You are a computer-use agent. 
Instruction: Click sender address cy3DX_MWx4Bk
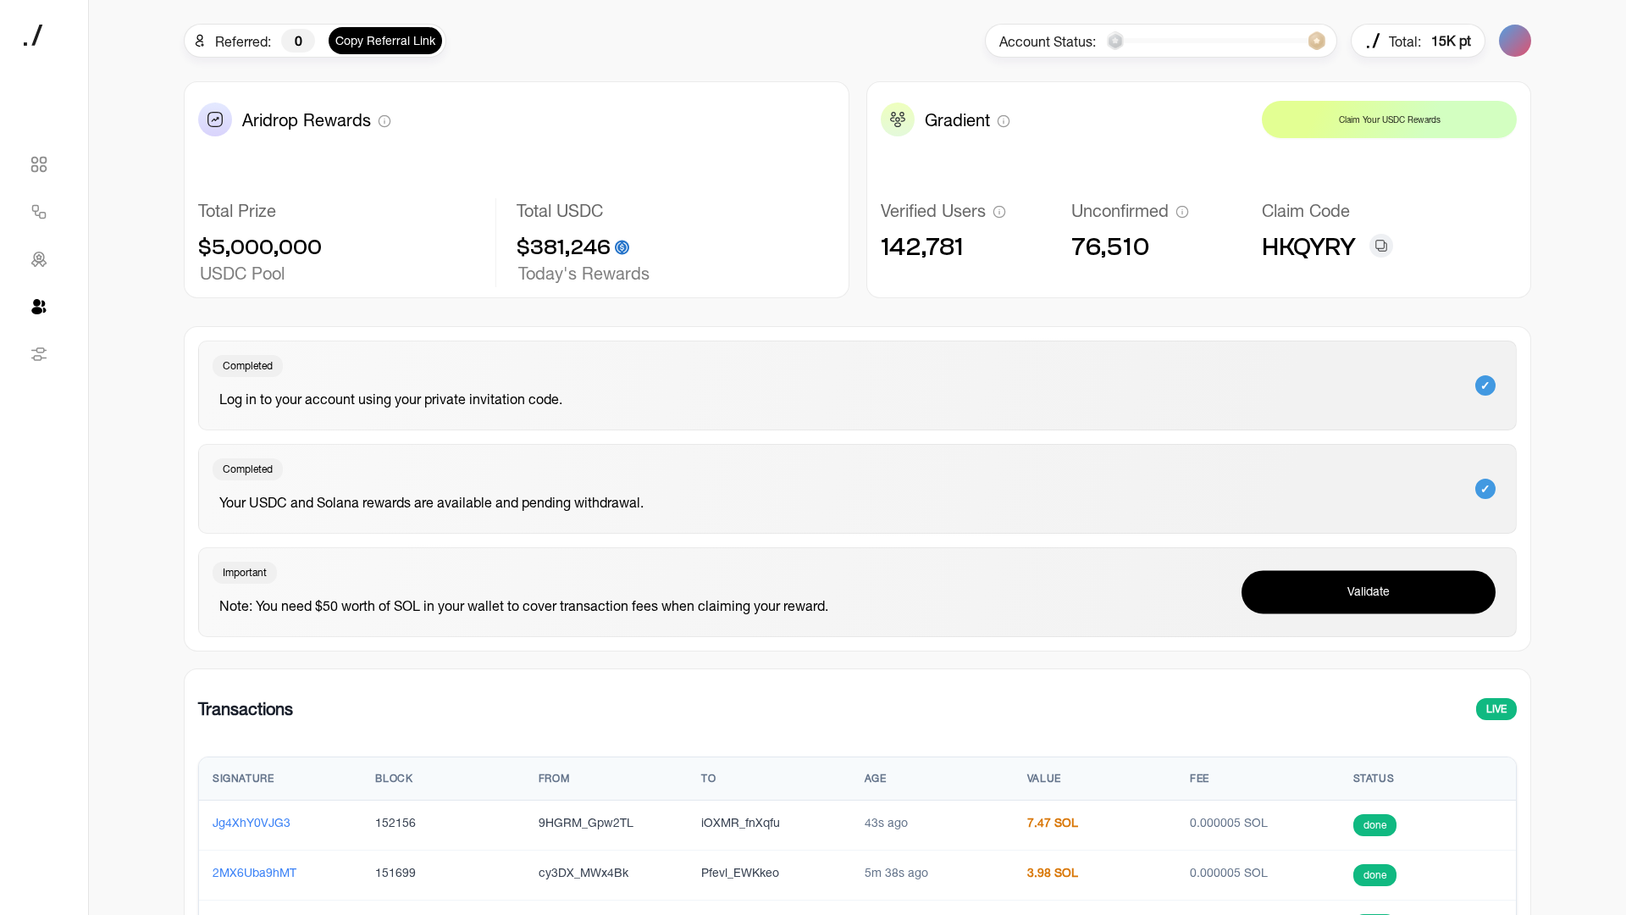click(583, 873)
